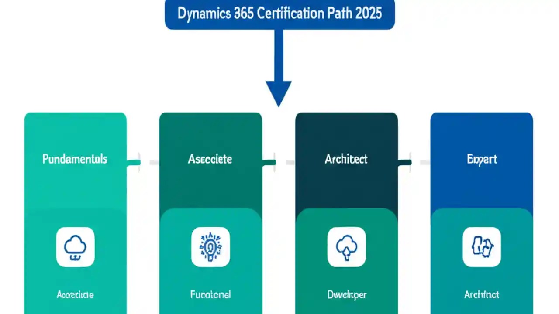
Task: Click the lightbulb icon on the Associate card
Action: tap(210, 247)
